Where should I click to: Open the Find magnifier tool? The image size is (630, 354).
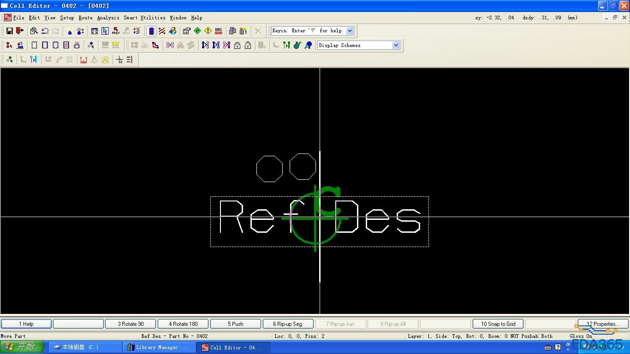tap(34, 31)
